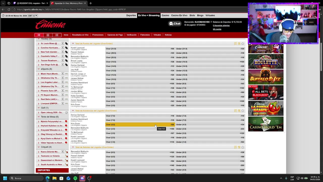The height and width of the screenshot is (182, 323).
Task: Go to Promociones in the red bar
Action: click(98, 35)
